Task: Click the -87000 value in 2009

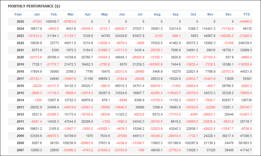Action: point(122,136)
